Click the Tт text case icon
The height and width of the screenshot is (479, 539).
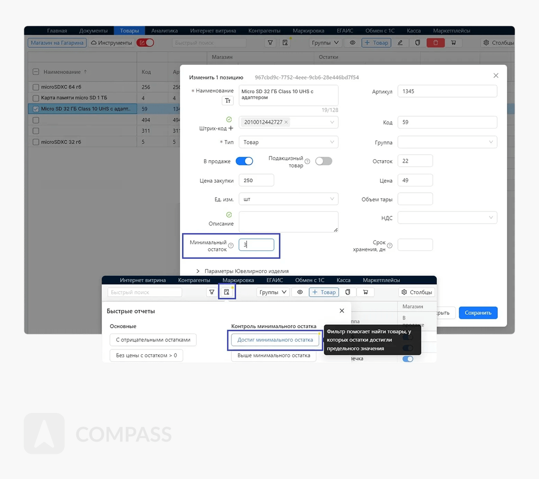(x=227, y=101)
